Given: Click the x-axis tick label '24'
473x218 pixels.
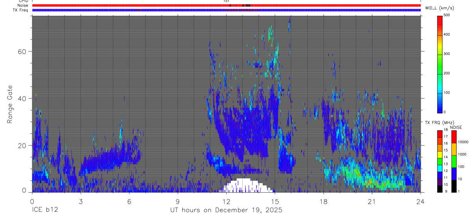Looking at the screenshot, I should [x=421, y=201].
